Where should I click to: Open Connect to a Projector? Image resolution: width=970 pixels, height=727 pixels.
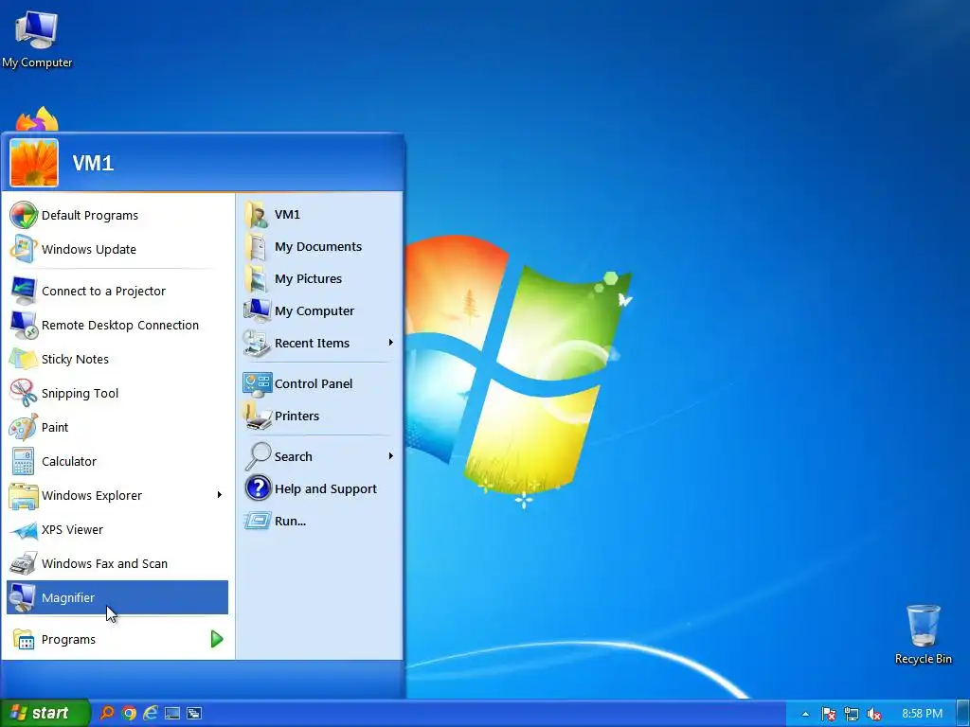click(x=117, y=291)
